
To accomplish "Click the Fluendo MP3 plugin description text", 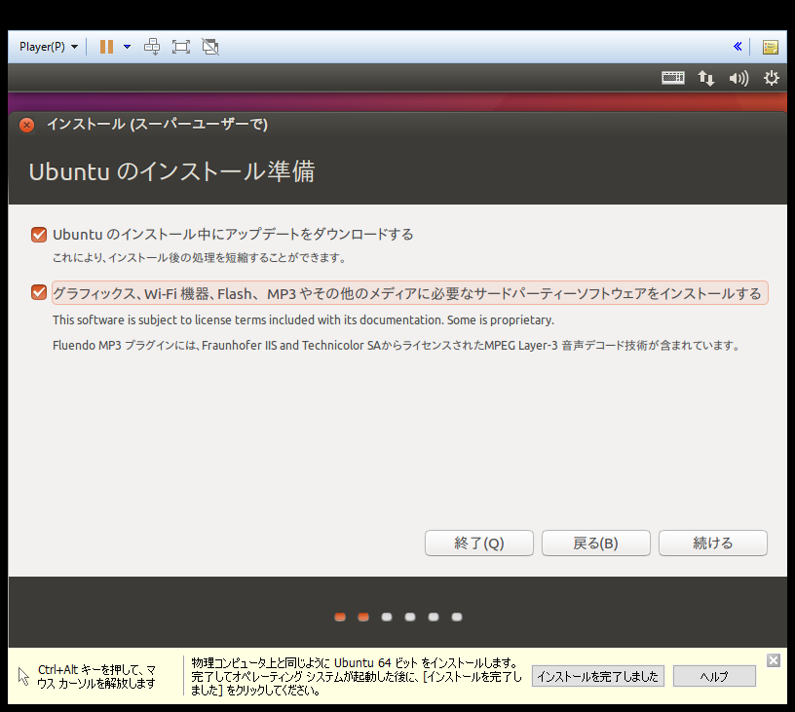I will coord(396,346).
